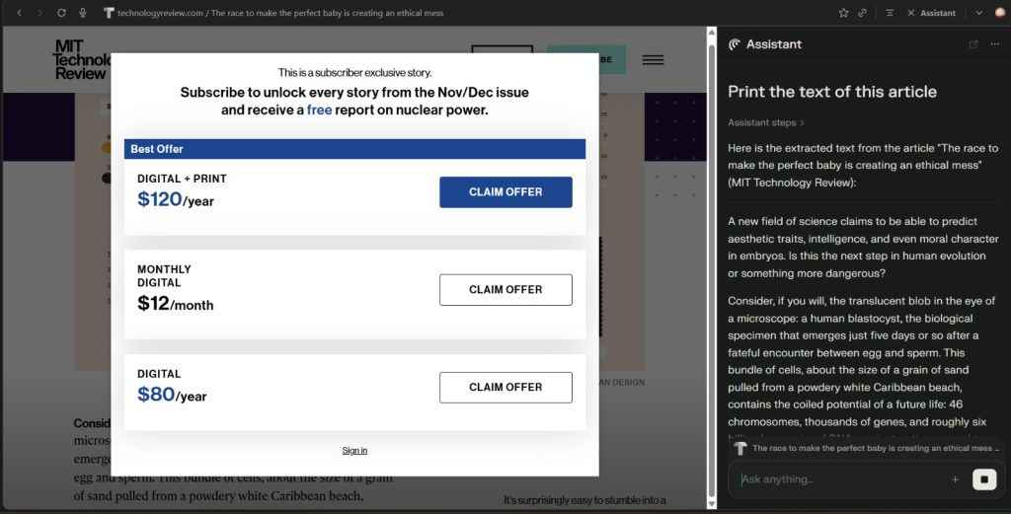Screen dimensions: 1011x514
Task: Open the MIT Technology Review hamburger menu
Action: pos(653,60)
